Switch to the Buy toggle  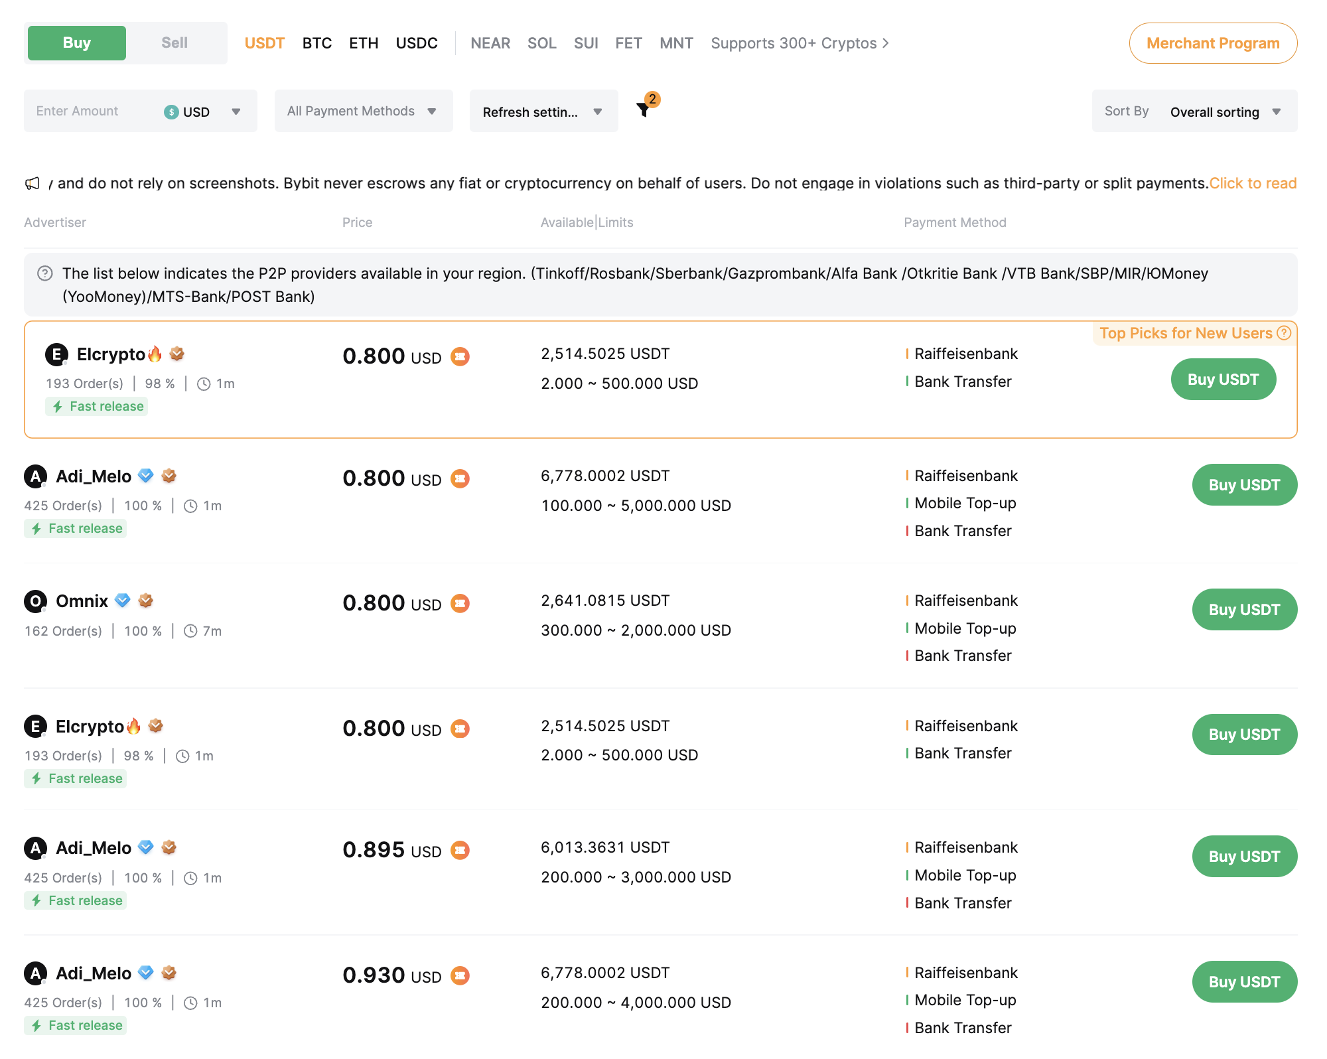pyautogui.click(x=77, y=43)
